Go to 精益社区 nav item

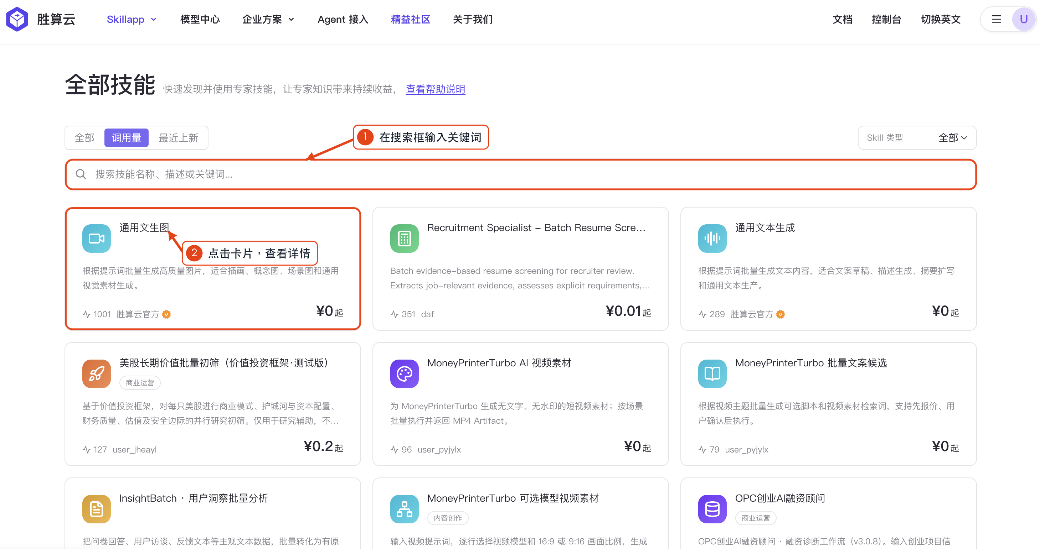coord(411,19)
